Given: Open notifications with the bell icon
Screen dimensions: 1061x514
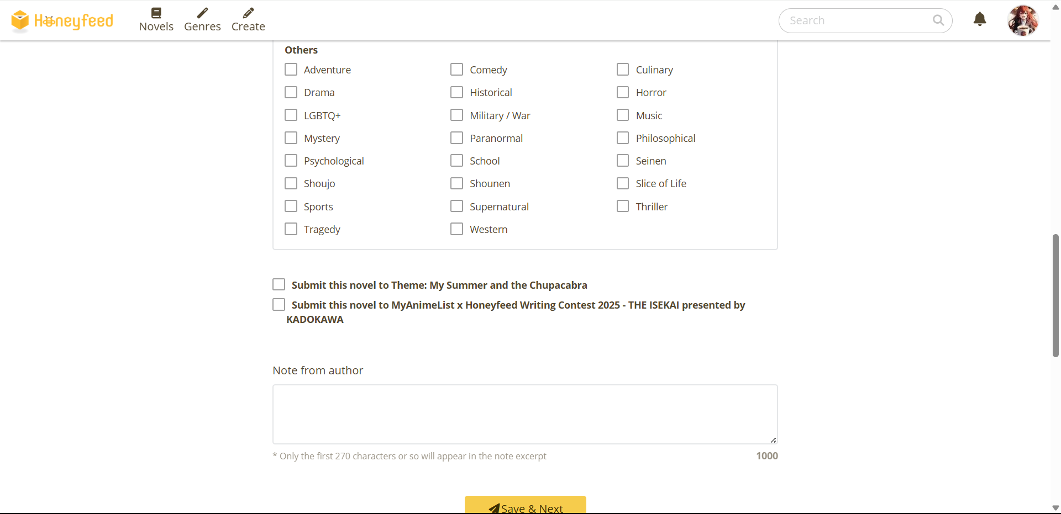Looking at the screenshot, I should coord(980,19).
